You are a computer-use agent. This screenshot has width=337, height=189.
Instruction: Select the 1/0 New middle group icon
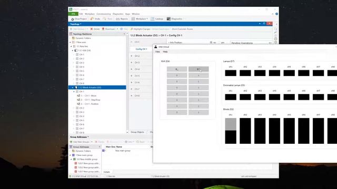pos(75,159)
